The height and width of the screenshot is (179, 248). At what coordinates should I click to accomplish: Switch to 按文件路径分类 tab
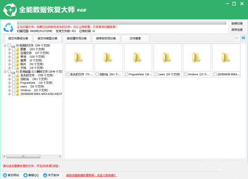click(x=18, y=38)
